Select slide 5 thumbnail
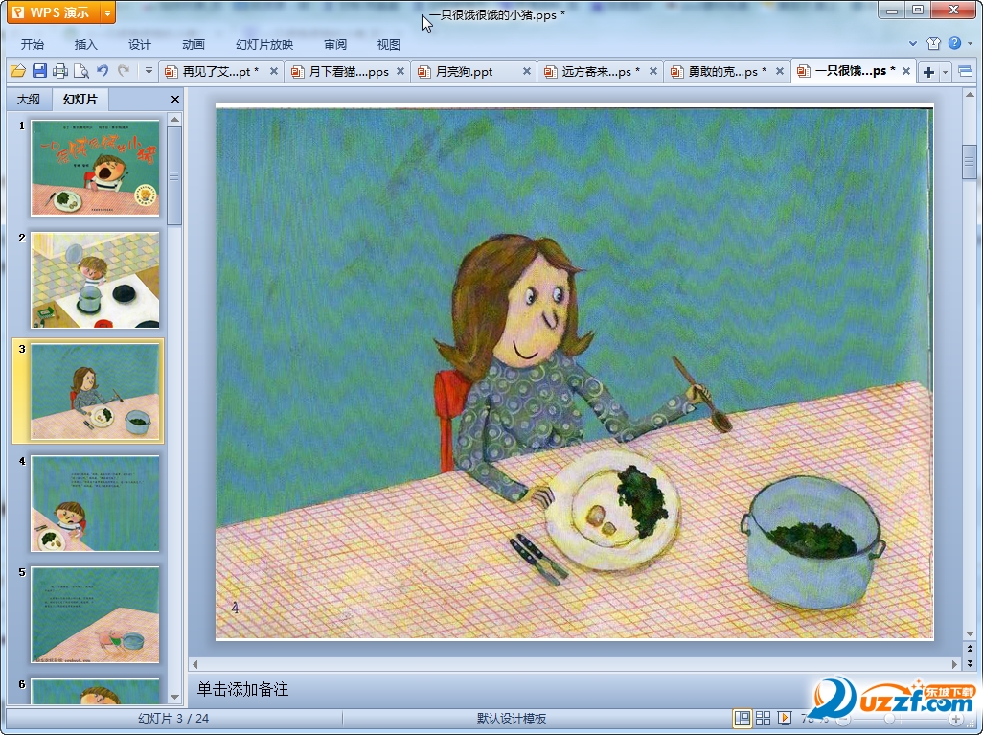This screenshot has height=735, width=983. [x=95, y=614]
